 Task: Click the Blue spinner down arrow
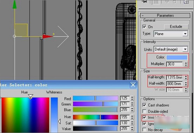[132, 111]
